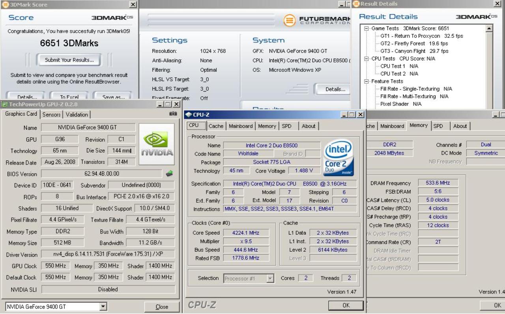Open the Memory tab in front CPU-Z
The image size is (505, 314).
[267, 126]
